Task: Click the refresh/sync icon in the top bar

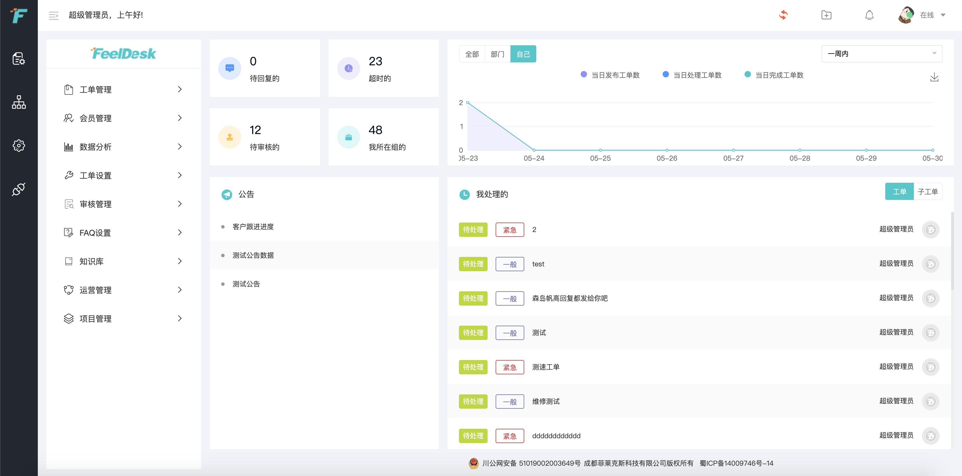Action: (784, 15)
